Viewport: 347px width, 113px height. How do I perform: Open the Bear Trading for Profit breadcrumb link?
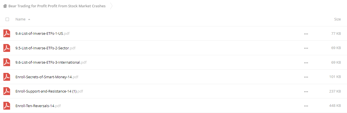pyautogui.click(x=57, y=6)
